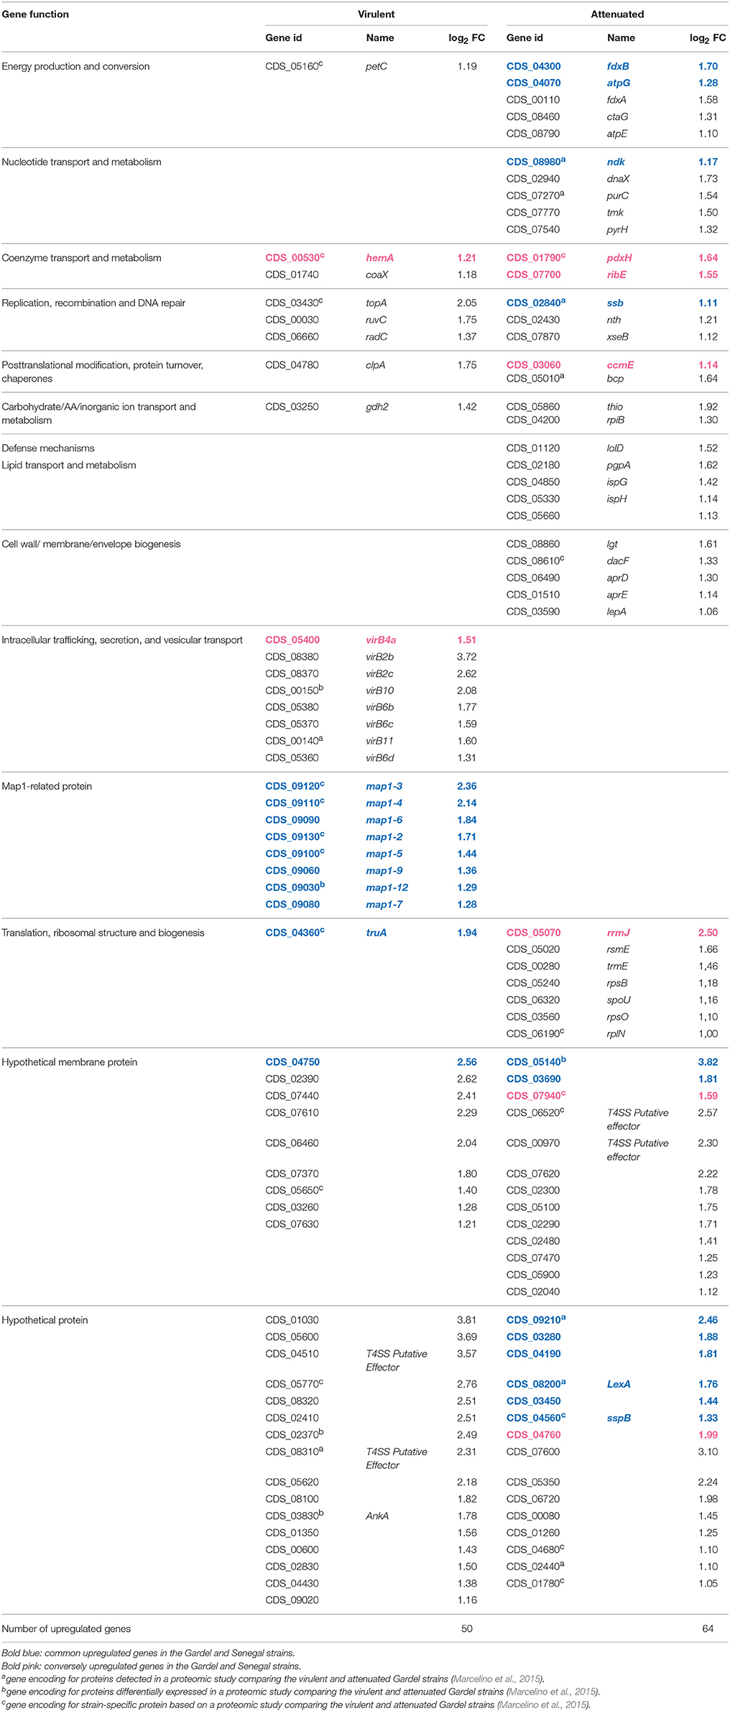Select gene name ssb
730x1711 pixels.
click(615, 303)
